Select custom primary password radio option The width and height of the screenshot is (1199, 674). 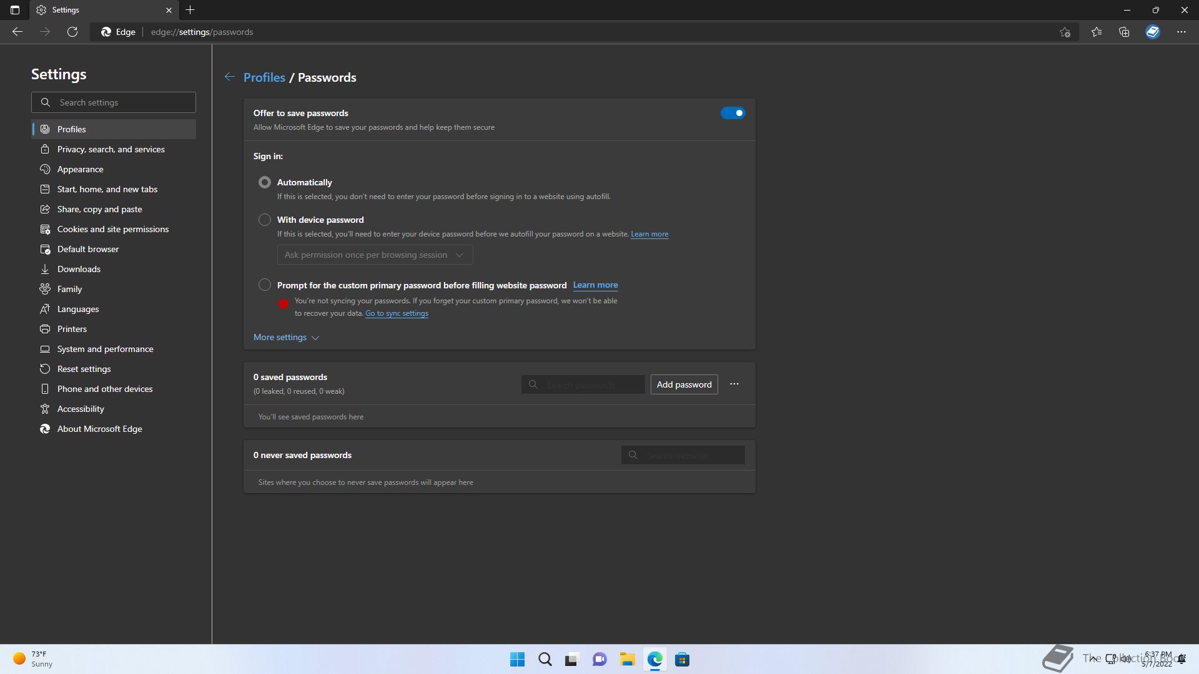265,285
